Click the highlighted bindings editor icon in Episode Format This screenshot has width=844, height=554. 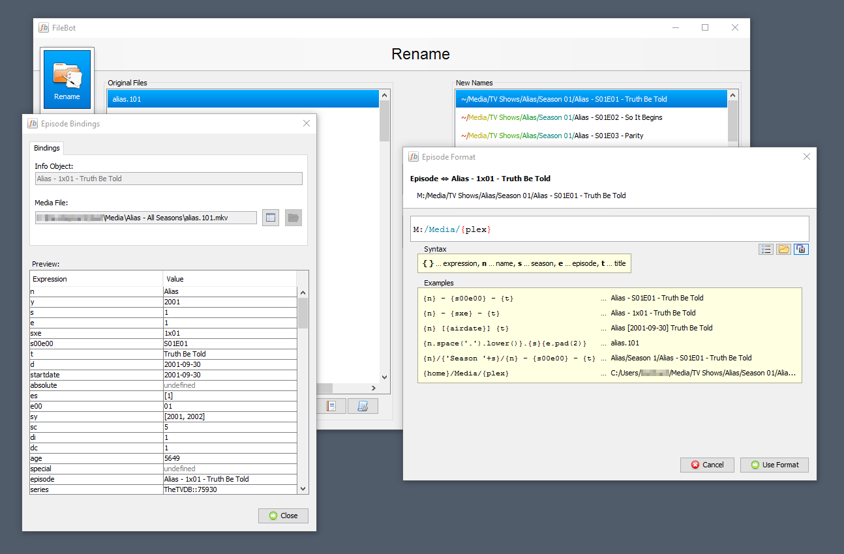pos(801,249)
